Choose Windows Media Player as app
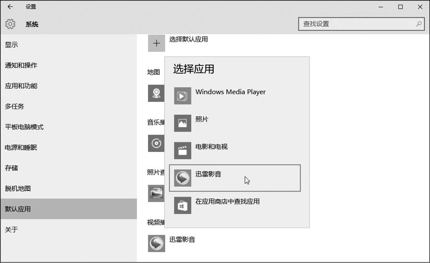This screenshot has width=430, height=263. tap(235, 96)
